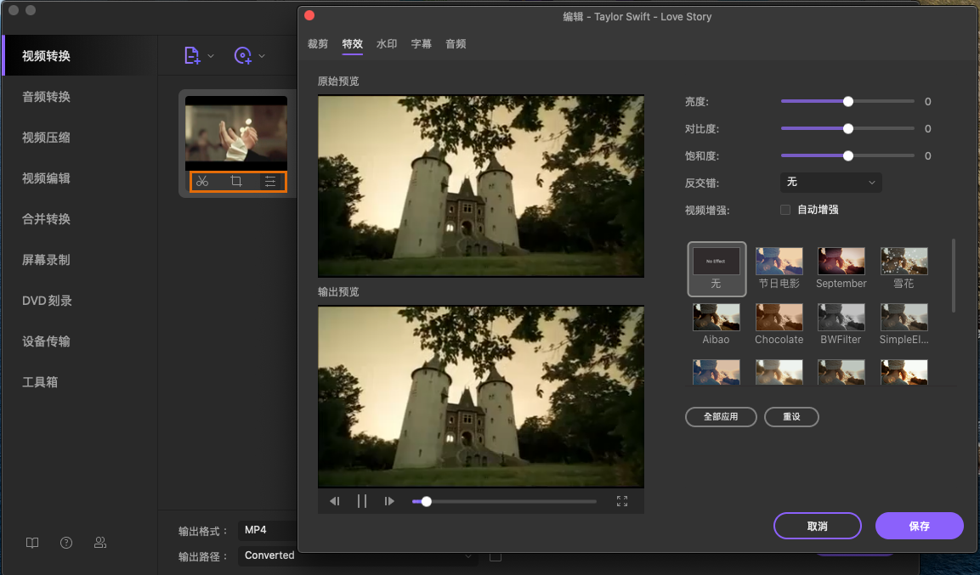Viewport: 980px width, 575px height.
Task: Open the user guide book icon
Action: [x=31, y=543]
